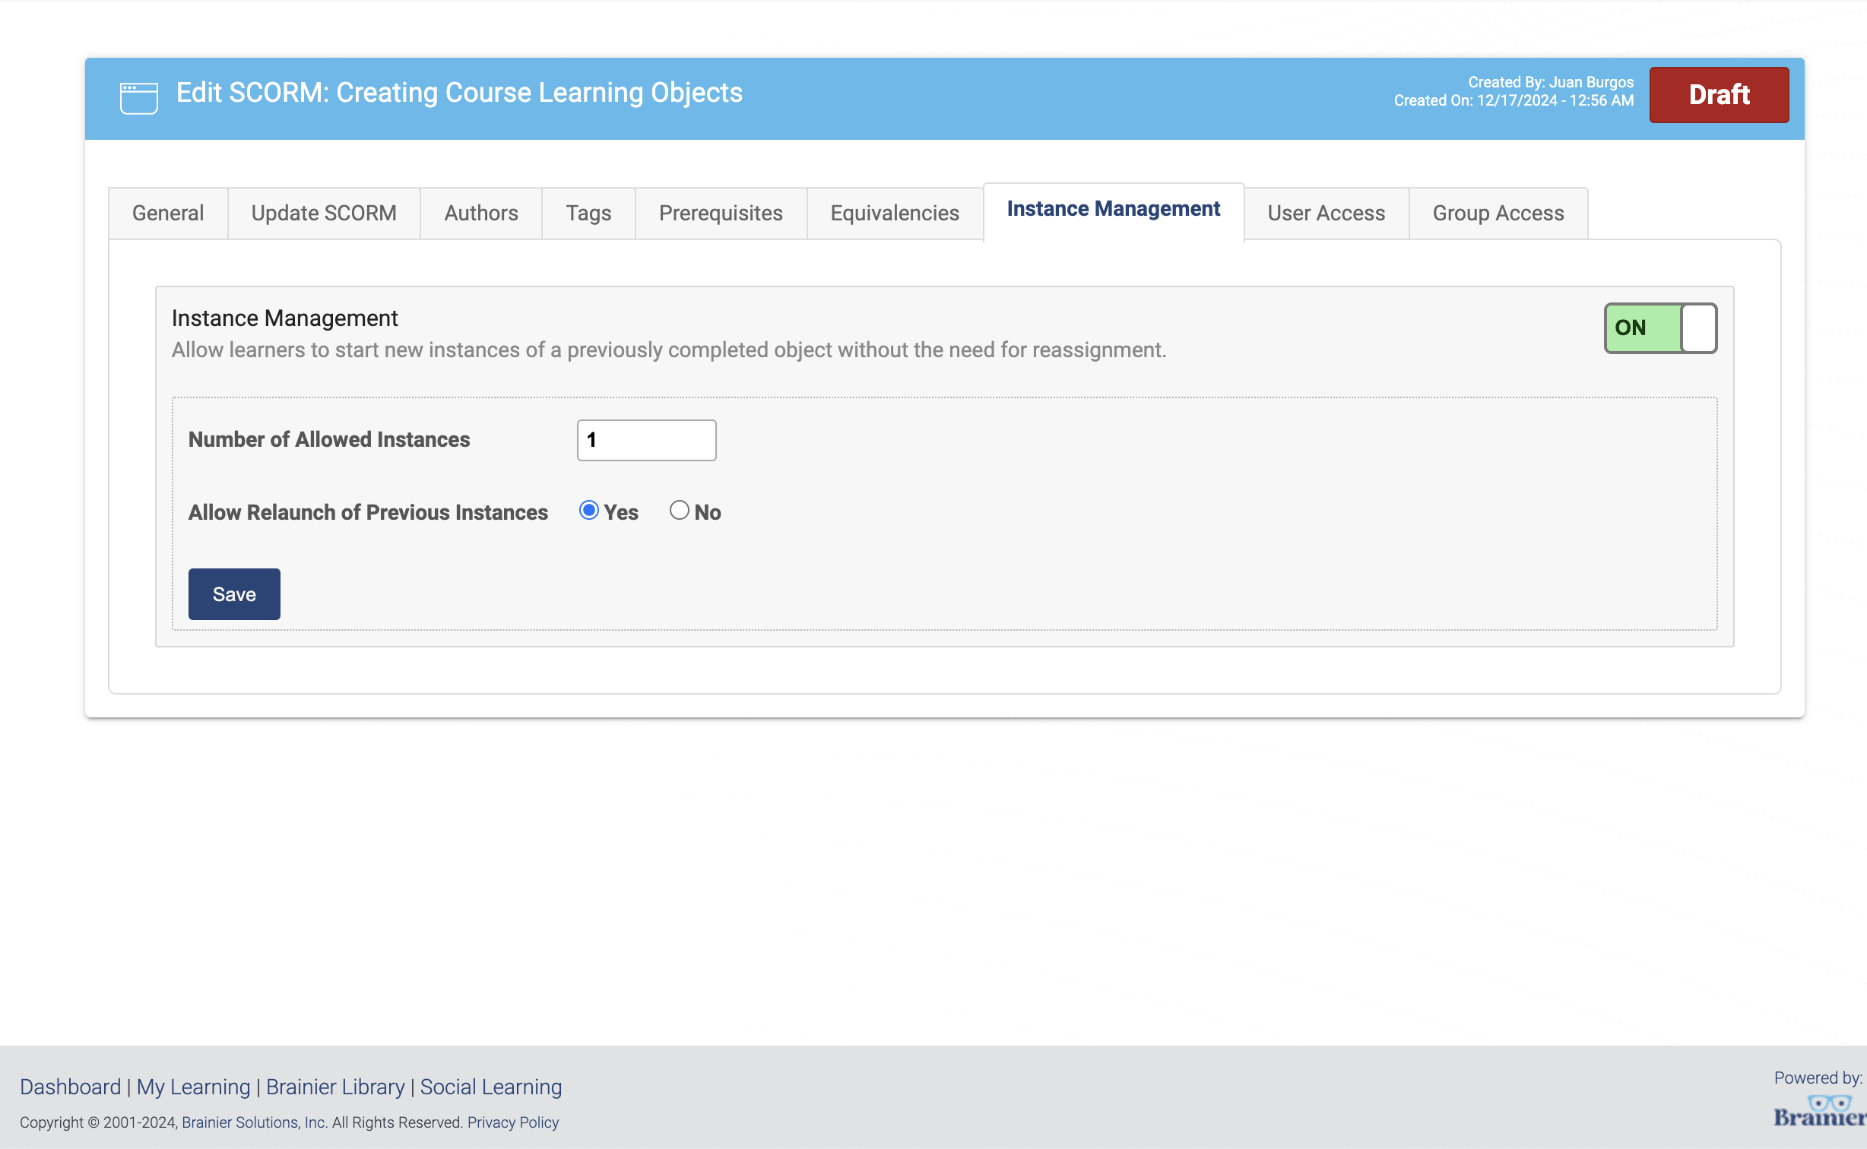1867x1149 pixels.
Task: Click the Brainier Solutions, Inc. link
Action: click(254, 1122)
